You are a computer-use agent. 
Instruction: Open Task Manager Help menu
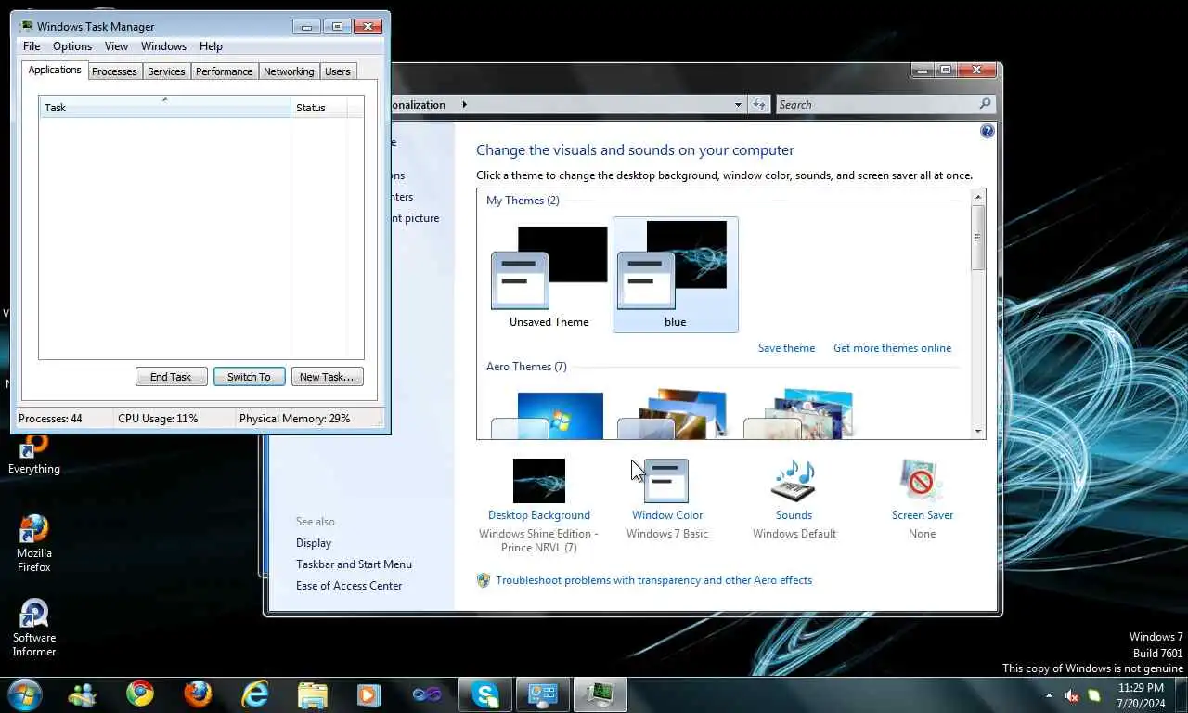pos(211,46)
